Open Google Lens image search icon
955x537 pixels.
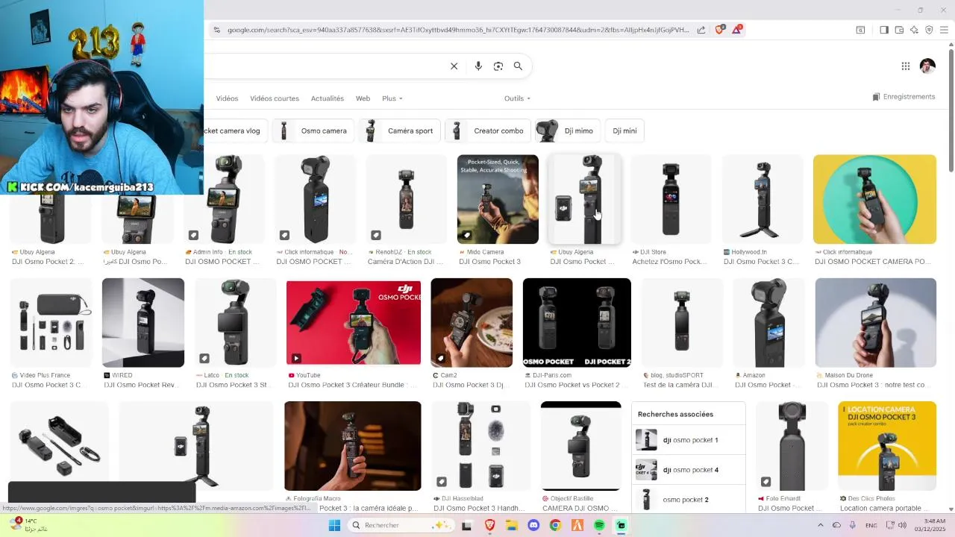click(x=498, y=66)
